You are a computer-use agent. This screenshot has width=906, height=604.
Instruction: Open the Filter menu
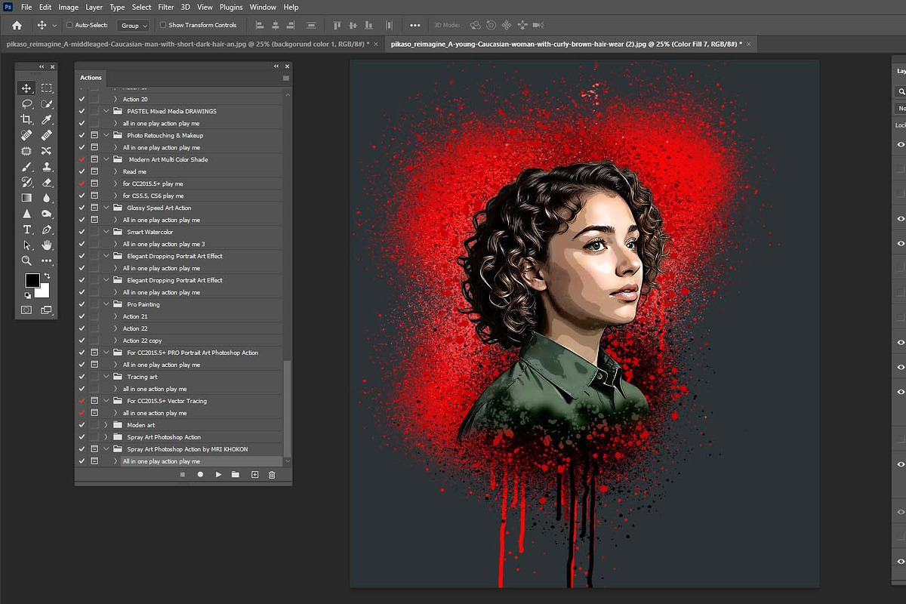[166, 7]
